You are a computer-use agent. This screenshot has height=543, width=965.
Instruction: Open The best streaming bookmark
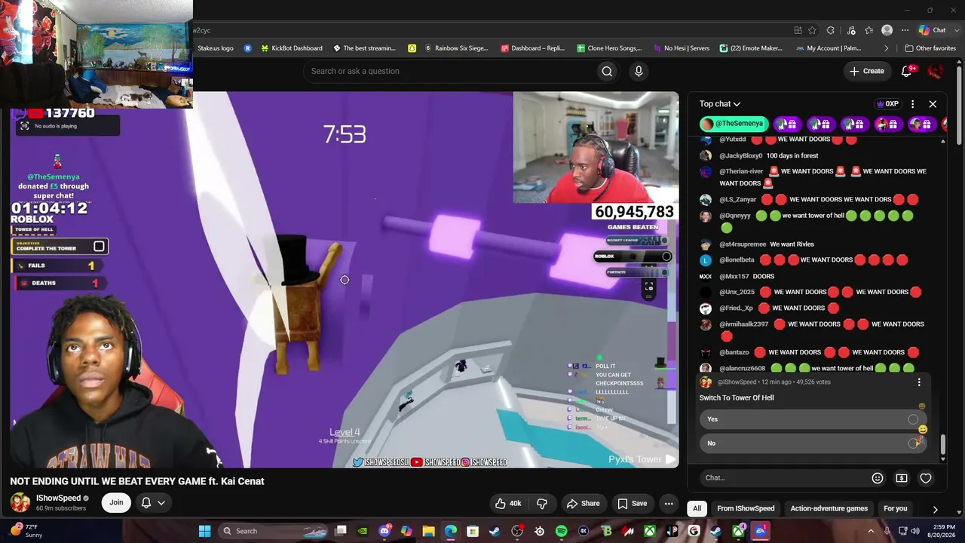[364, 48]
